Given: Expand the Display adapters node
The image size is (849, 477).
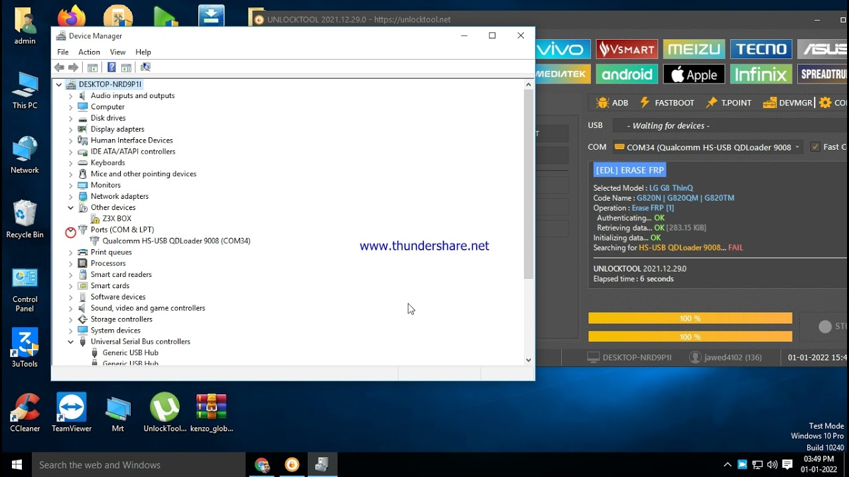Looking at the screenshot, I should [71, 129].
